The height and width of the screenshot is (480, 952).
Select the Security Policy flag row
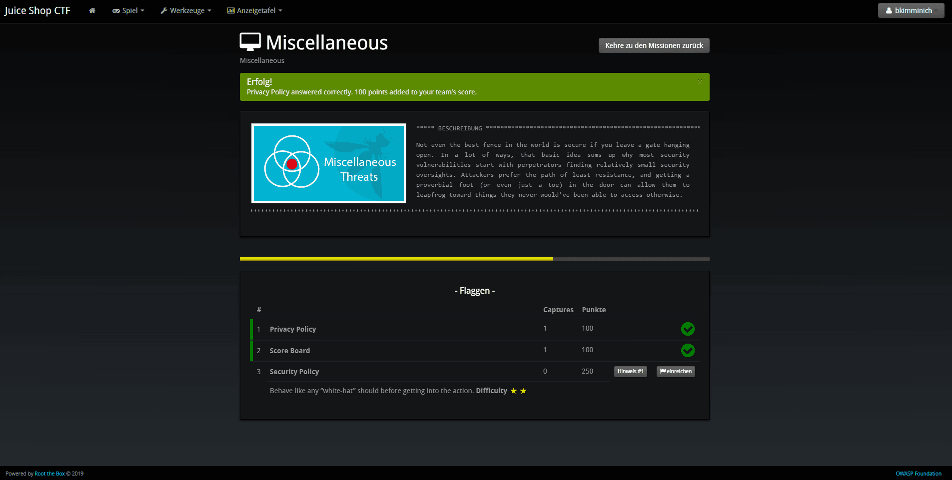(x=475, y=372)
